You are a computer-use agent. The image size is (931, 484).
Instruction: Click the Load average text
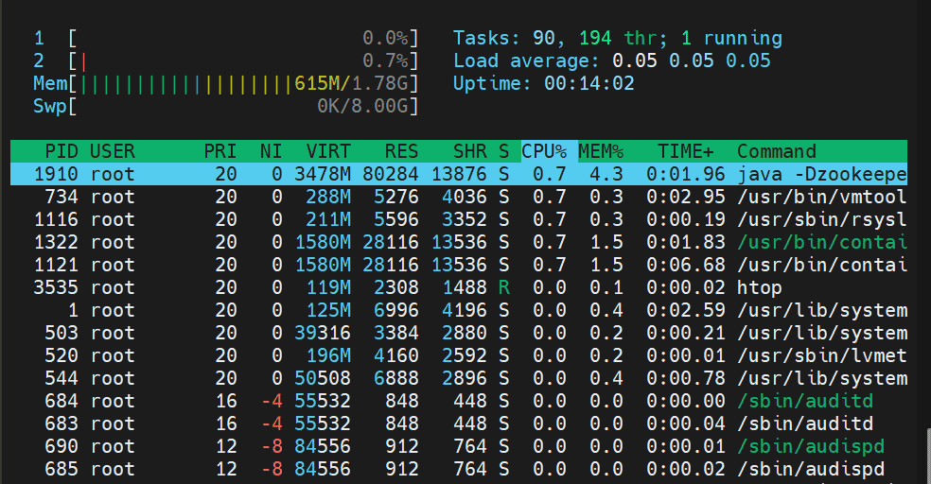611,61
